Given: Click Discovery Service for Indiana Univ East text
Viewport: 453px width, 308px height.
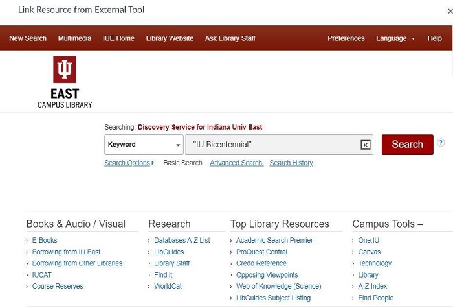Looking at the screenshot, I should coord(200,127).
